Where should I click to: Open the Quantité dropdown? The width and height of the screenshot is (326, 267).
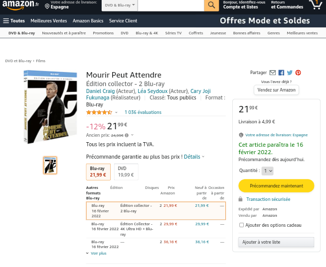(268, 171)
